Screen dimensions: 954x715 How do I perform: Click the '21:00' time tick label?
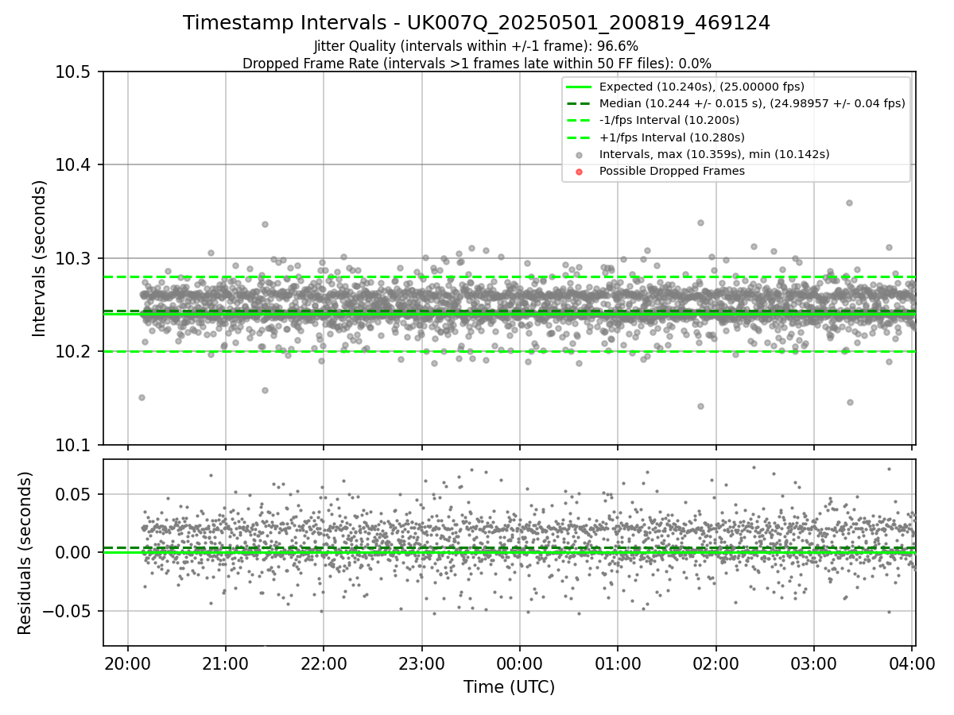click(x=225, y=663)
